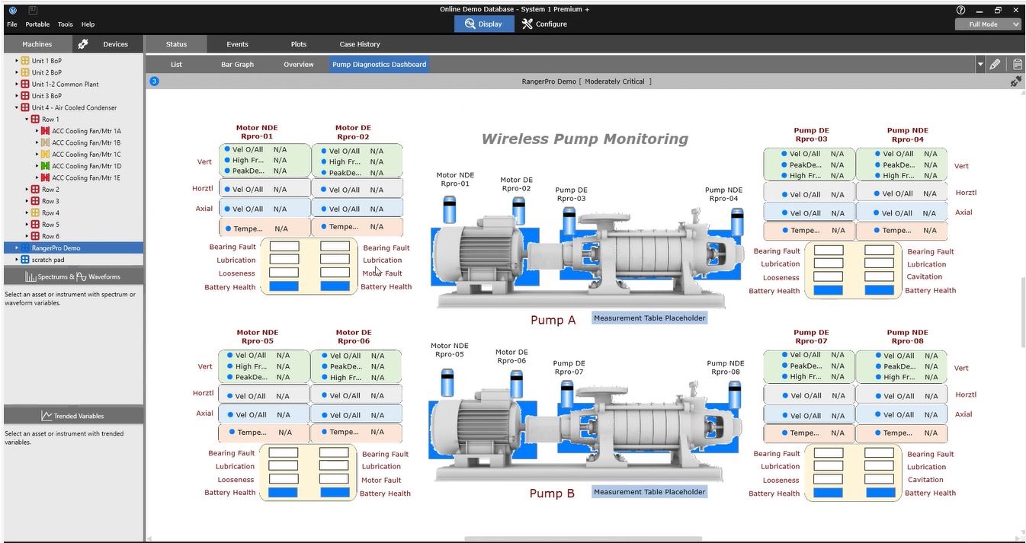This screenshot has width=1026, height=543.
Task: Click the blue number 3 badge
Action: (x=155, y=81)
